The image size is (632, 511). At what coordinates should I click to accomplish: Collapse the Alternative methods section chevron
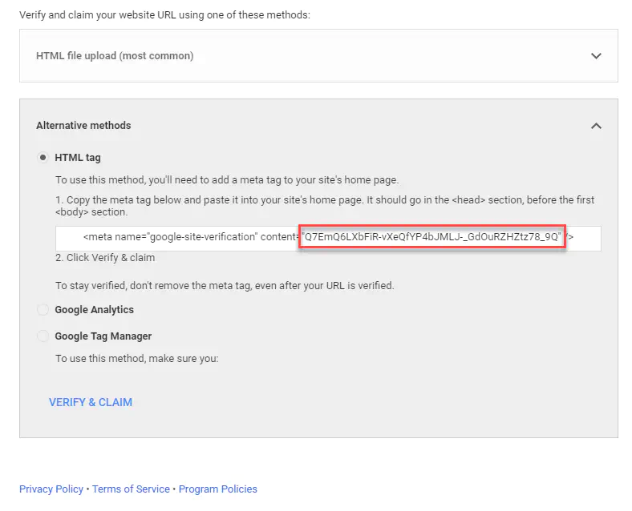click(x=596, y=126)
